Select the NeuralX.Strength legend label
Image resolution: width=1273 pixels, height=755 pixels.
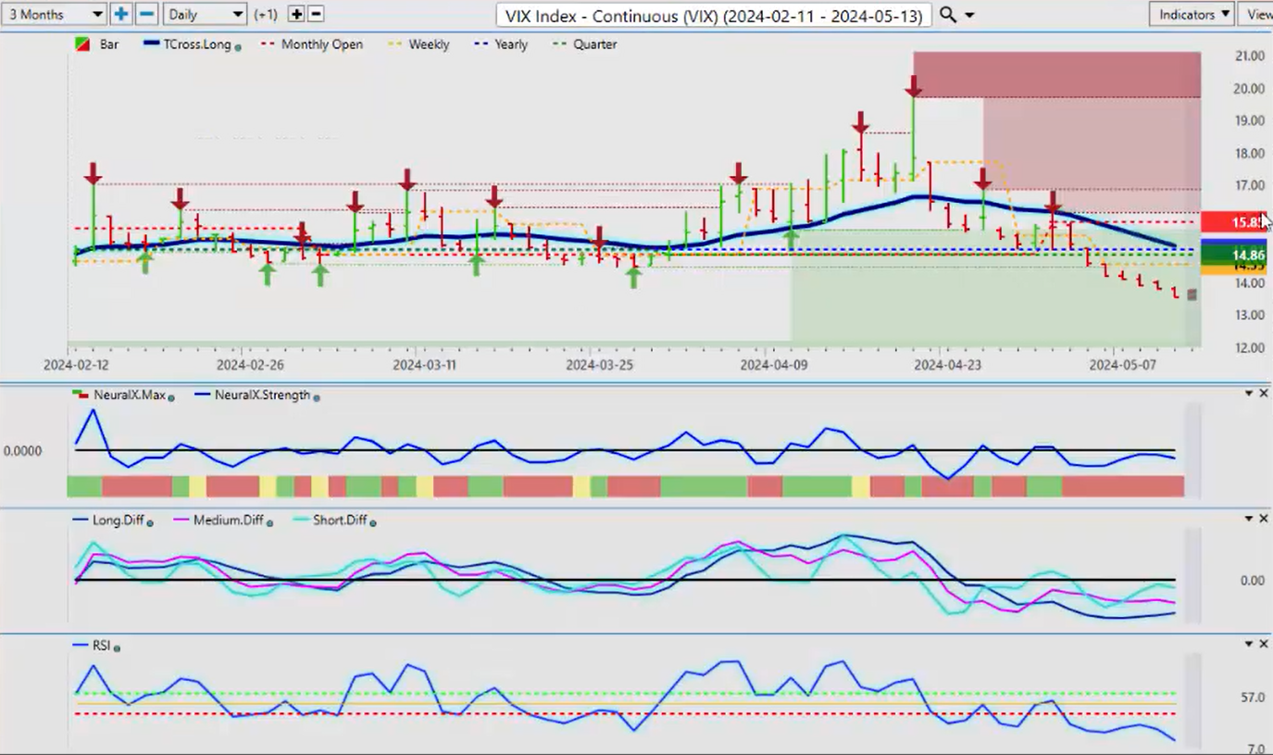pos(262,395)
